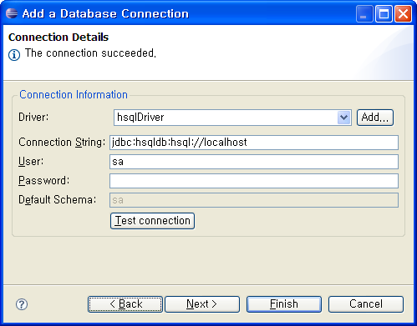Complete the wizard with Finish
The height and width of the screenshot is (326, 417).
284,304
